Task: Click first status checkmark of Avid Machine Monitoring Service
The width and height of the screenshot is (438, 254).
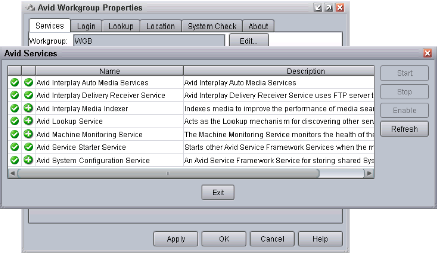Action: [14, 134]
